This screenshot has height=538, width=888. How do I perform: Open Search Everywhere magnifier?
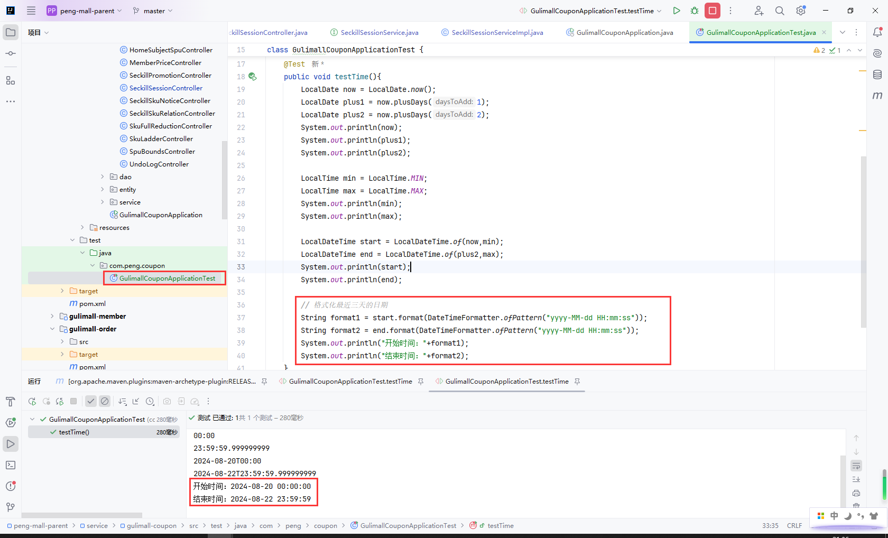click(780, 11)
